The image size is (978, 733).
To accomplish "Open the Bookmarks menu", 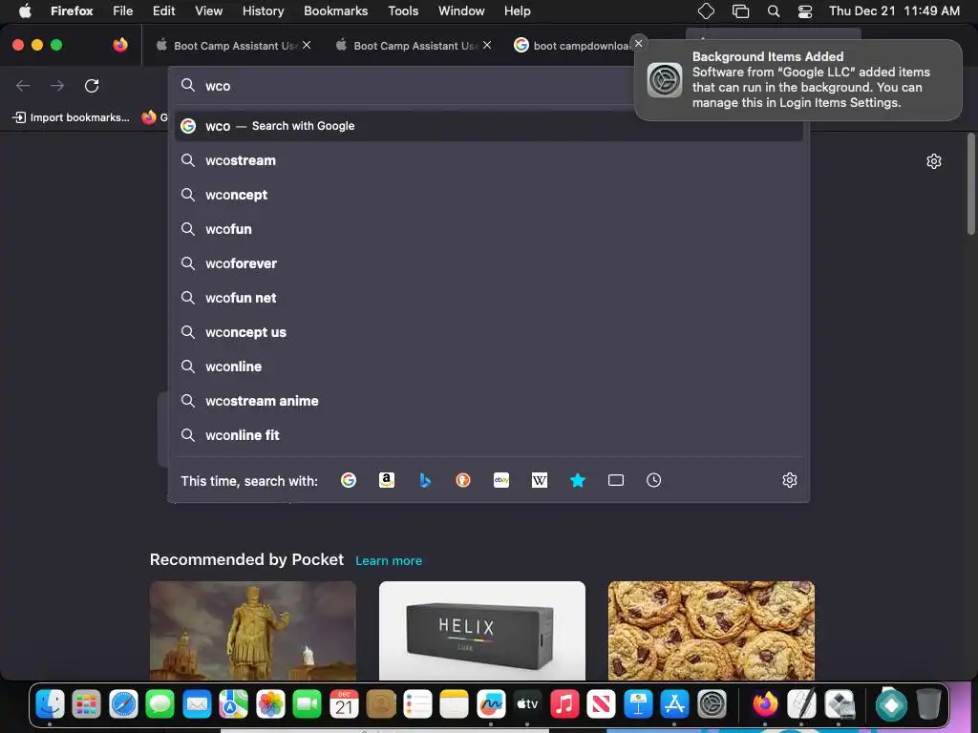I will tap(335, 11).
